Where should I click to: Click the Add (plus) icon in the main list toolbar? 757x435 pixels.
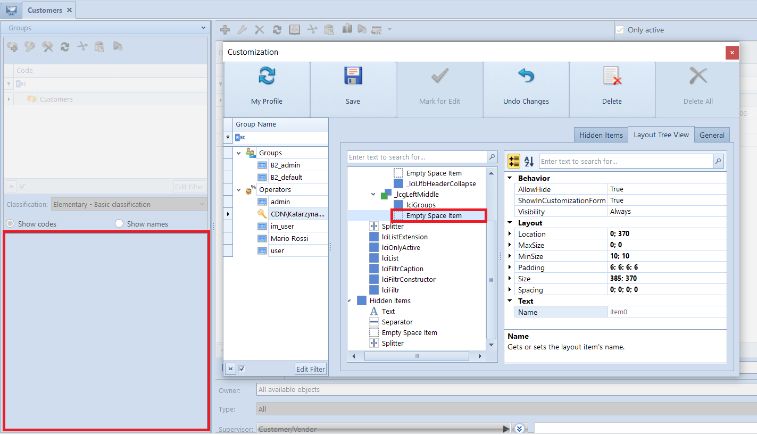(225, 30)
